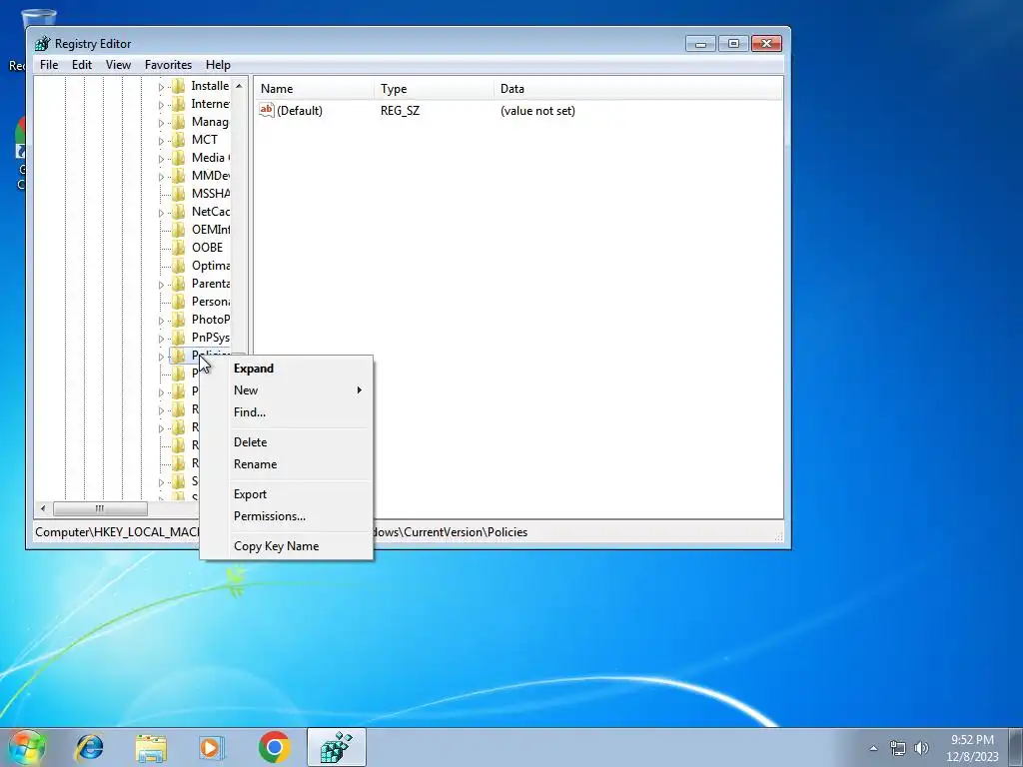Screen dimensions: 1023x767
Task: Sort values by Name column header
Action: (x=314, y=89)
